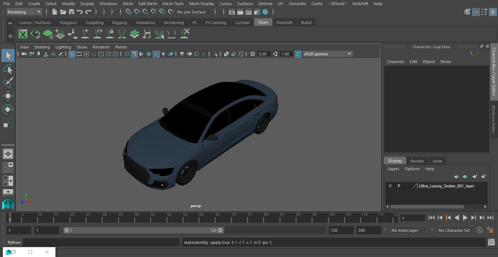This screenshot has height=257, width=498.
Task: Select the Move tool in the toolbox
Action: [8, 96]
